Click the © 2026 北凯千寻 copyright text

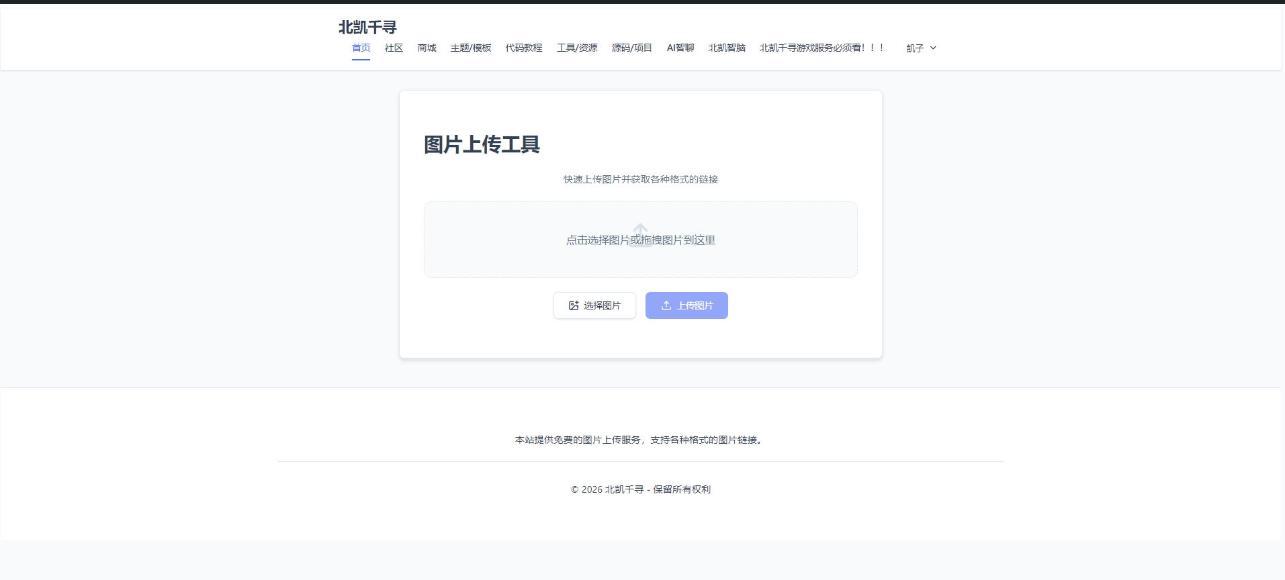641,489
